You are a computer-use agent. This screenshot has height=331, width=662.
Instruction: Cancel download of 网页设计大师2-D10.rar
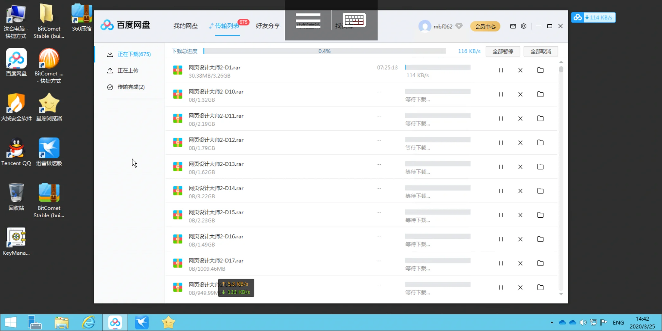(x=521, y=94)
